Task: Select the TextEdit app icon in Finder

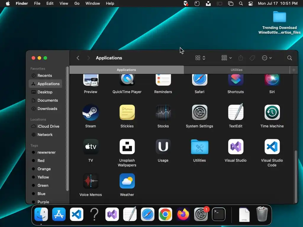Action: [236, 112]
